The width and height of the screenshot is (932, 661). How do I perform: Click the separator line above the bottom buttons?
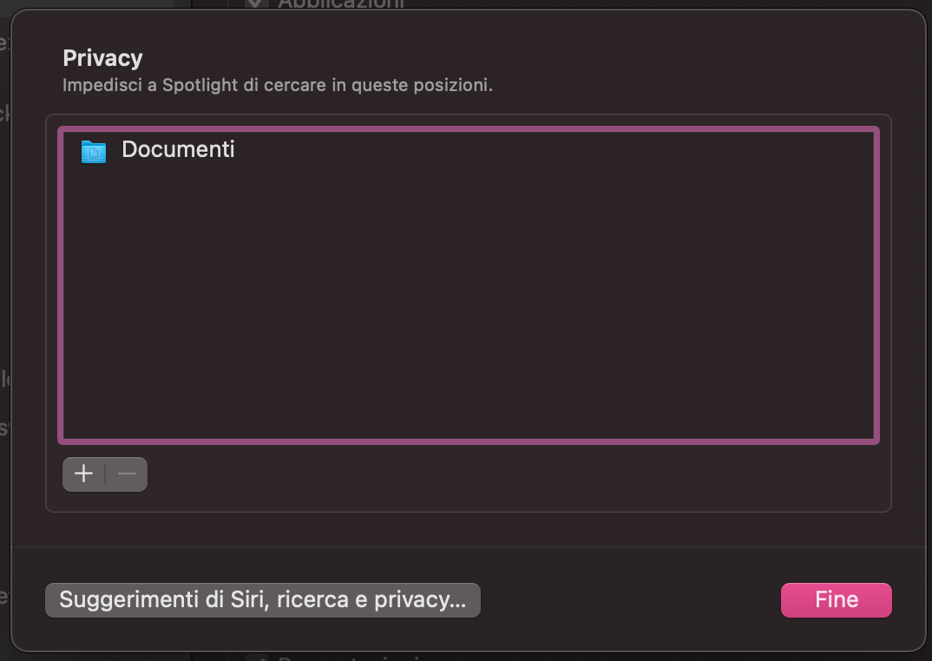pos(469,547)
